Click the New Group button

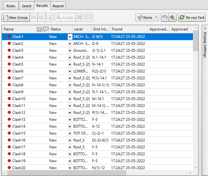click(16, 17)
